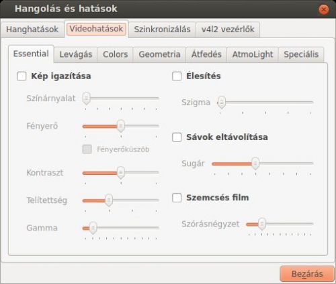
Task: Click the Telítettség label
Action: [x=46, y=200]
